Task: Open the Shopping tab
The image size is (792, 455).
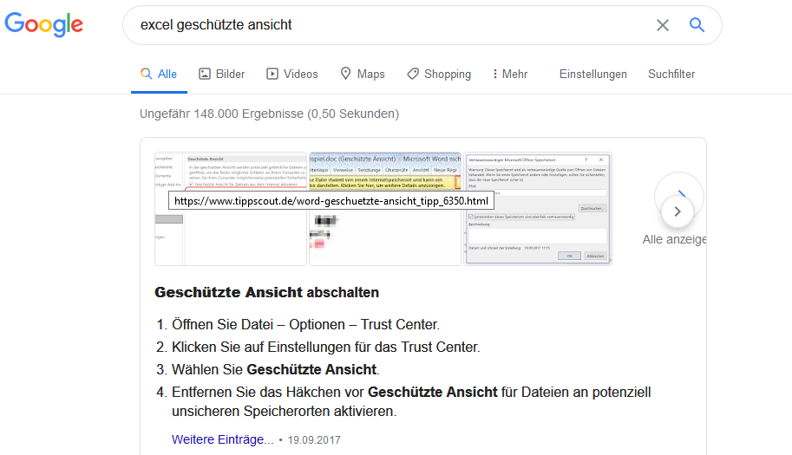Action: (439, 75)
